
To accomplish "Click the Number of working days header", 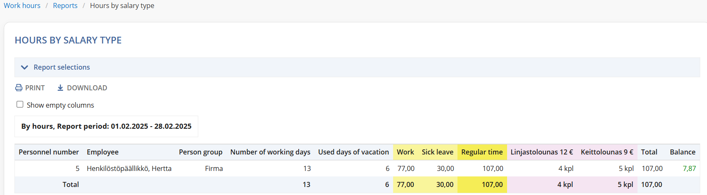I will 270,152.
